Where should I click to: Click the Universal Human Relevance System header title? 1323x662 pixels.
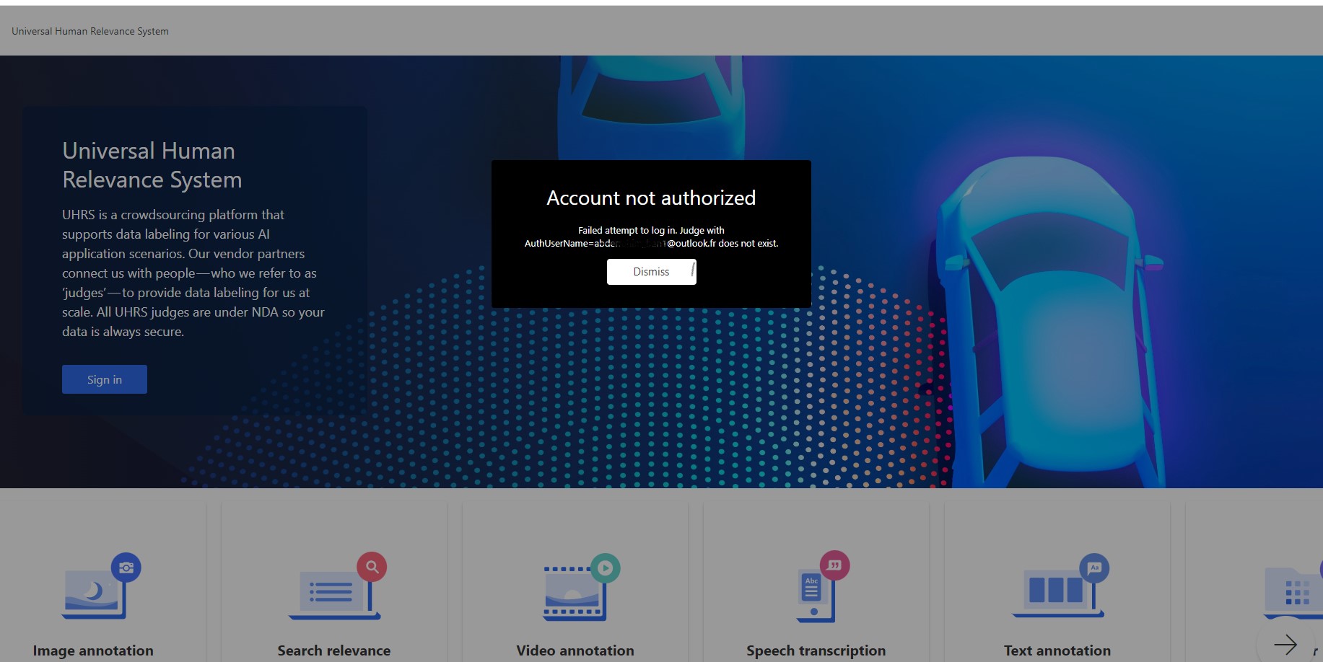[90, 31]
